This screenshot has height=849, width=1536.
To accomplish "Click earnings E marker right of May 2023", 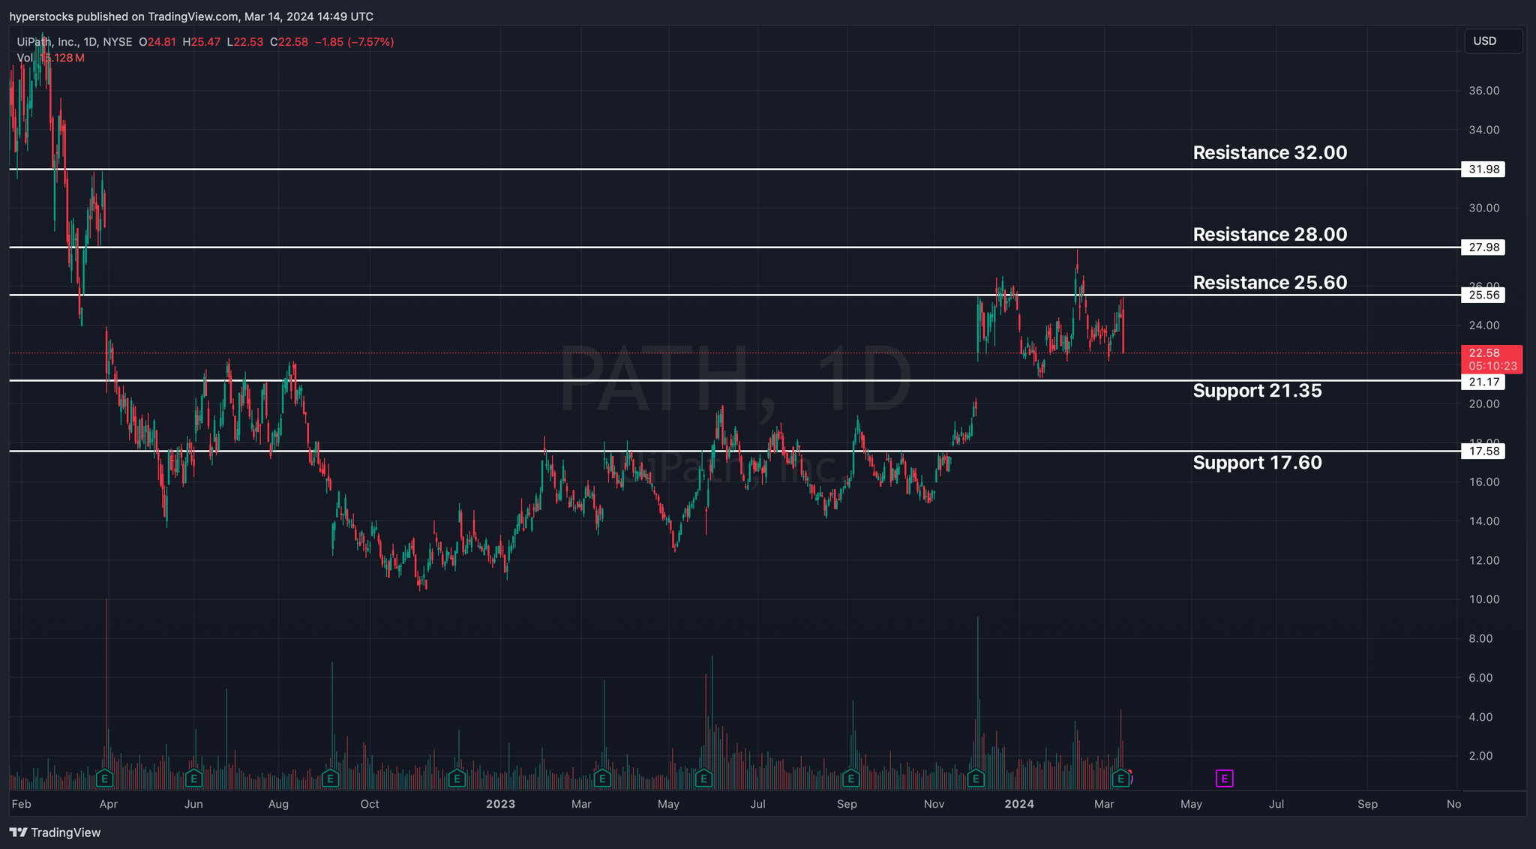I will 703,778.
